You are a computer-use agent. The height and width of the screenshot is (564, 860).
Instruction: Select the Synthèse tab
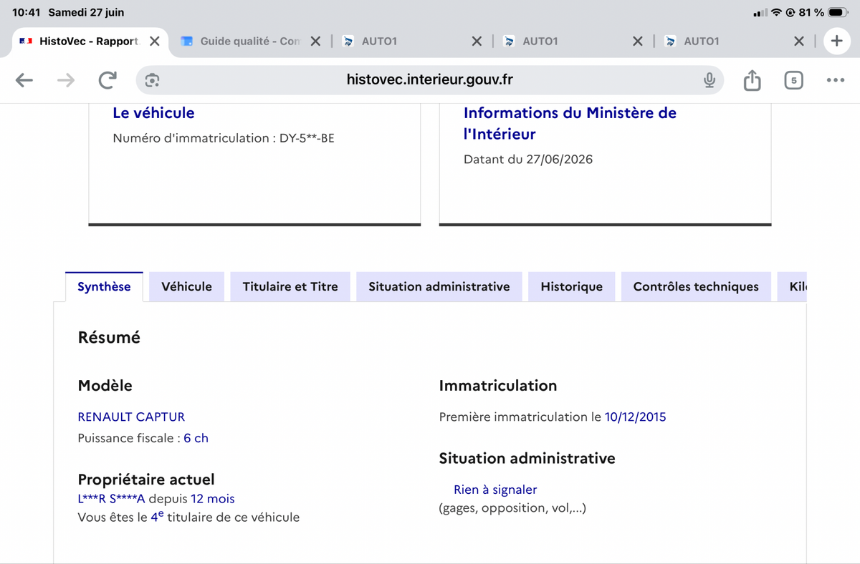tap(104, 286)
